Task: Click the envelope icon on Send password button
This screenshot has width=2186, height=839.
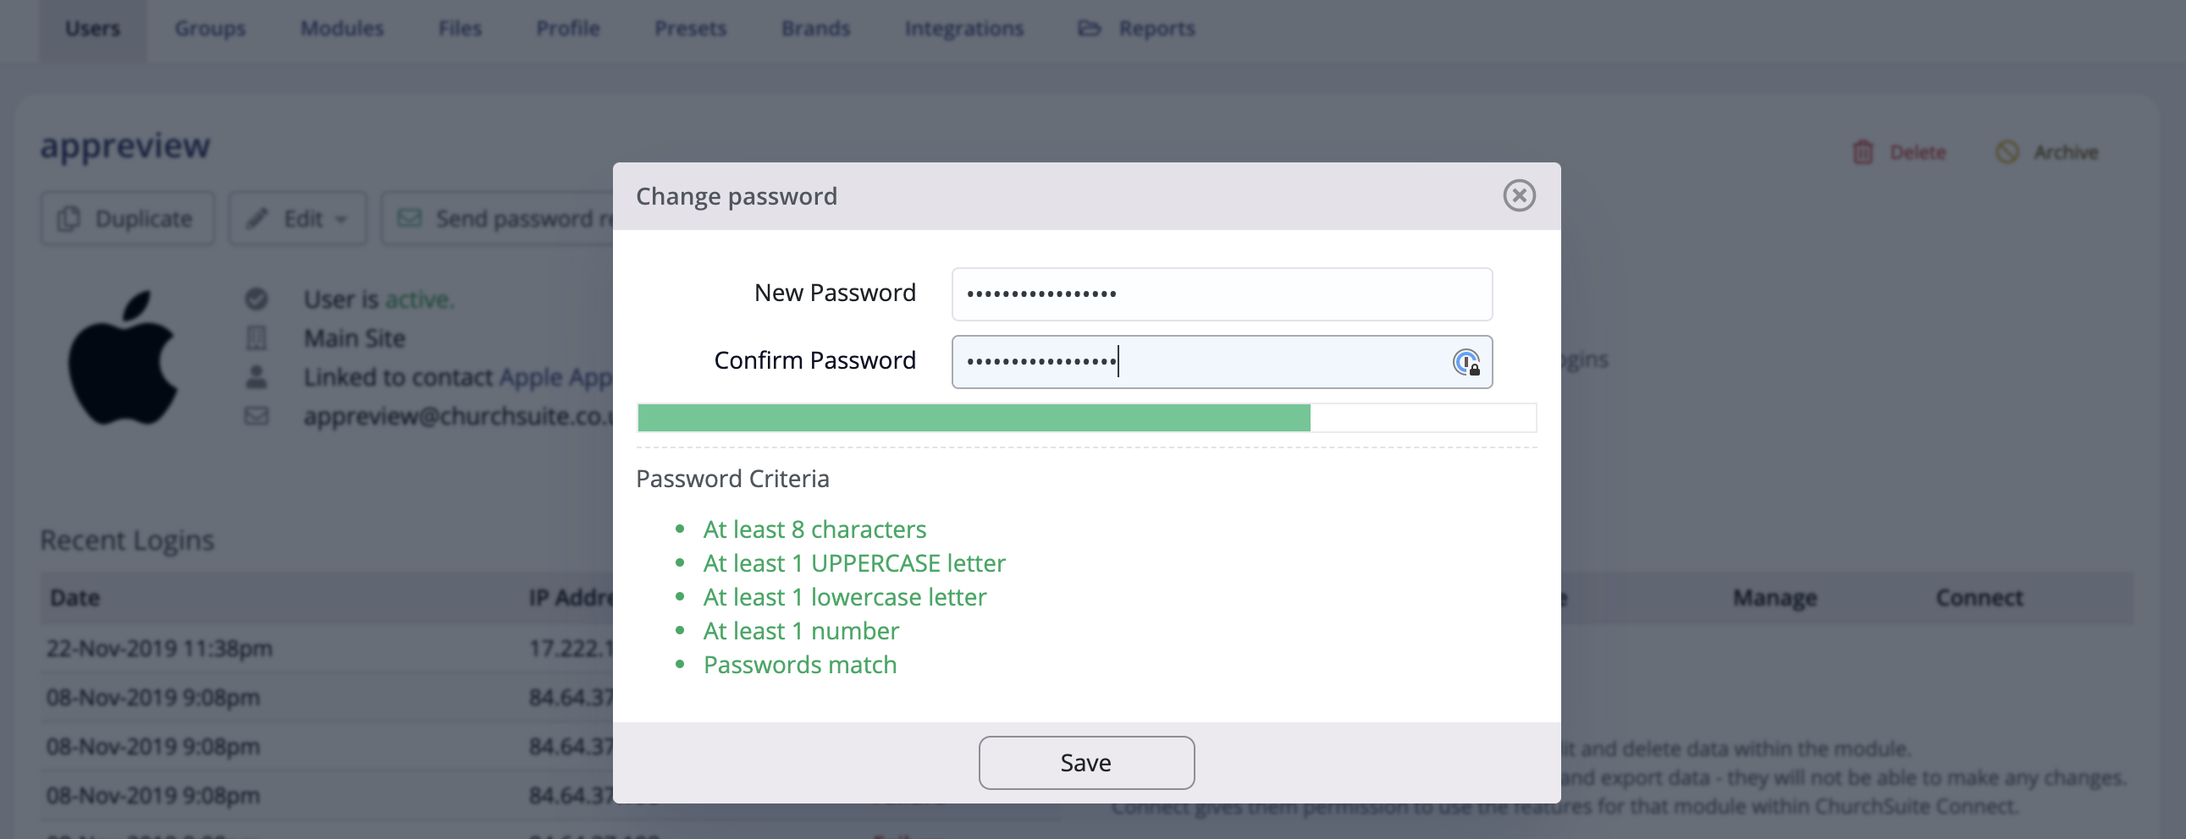Action: pyautogui.click(x=410, y=219)
